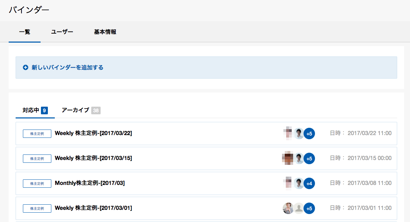Screen dimensions: 410x222
Task: Select the 一覧 tab
Action: (25, 32)
